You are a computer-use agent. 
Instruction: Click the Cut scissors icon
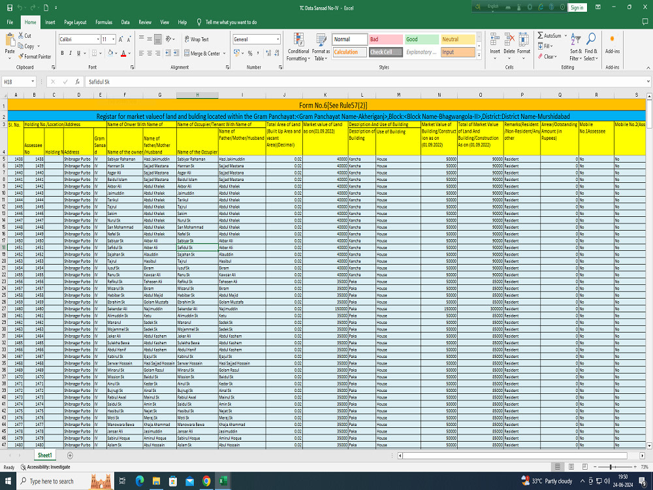coord(21,35)
